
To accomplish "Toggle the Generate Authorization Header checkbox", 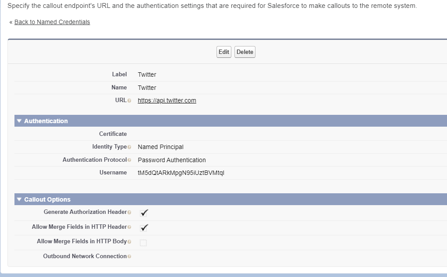I will pyautogui.click(x=144, y=213).
